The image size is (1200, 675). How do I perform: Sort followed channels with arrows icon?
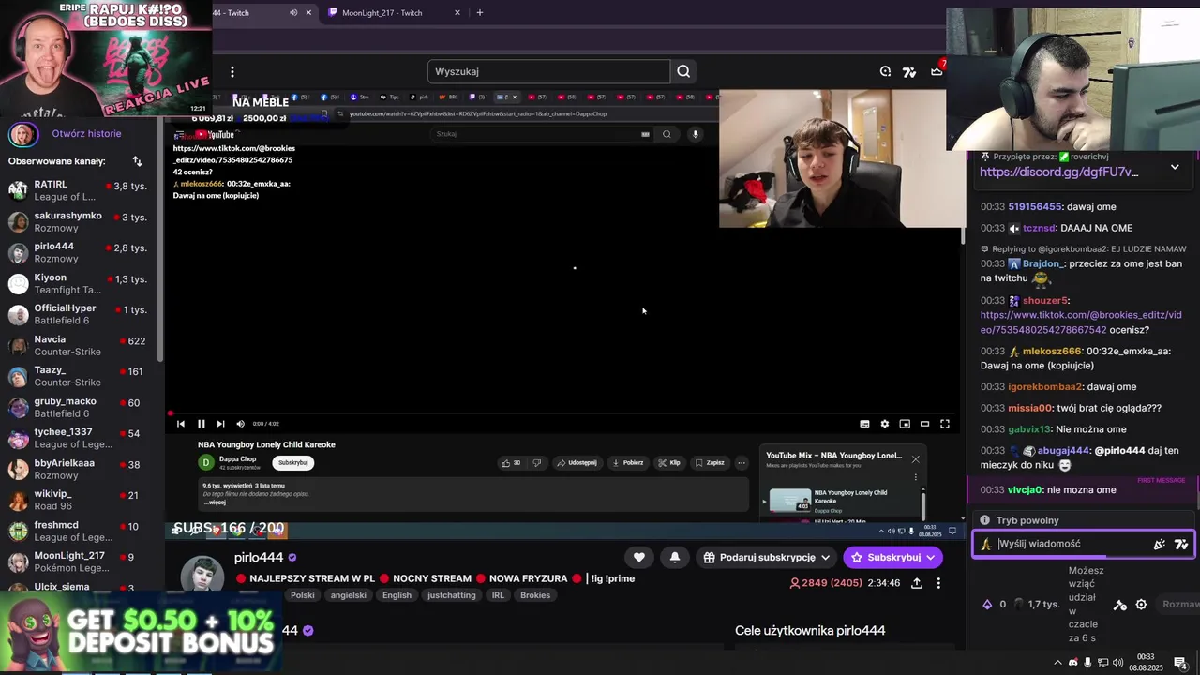137,161
